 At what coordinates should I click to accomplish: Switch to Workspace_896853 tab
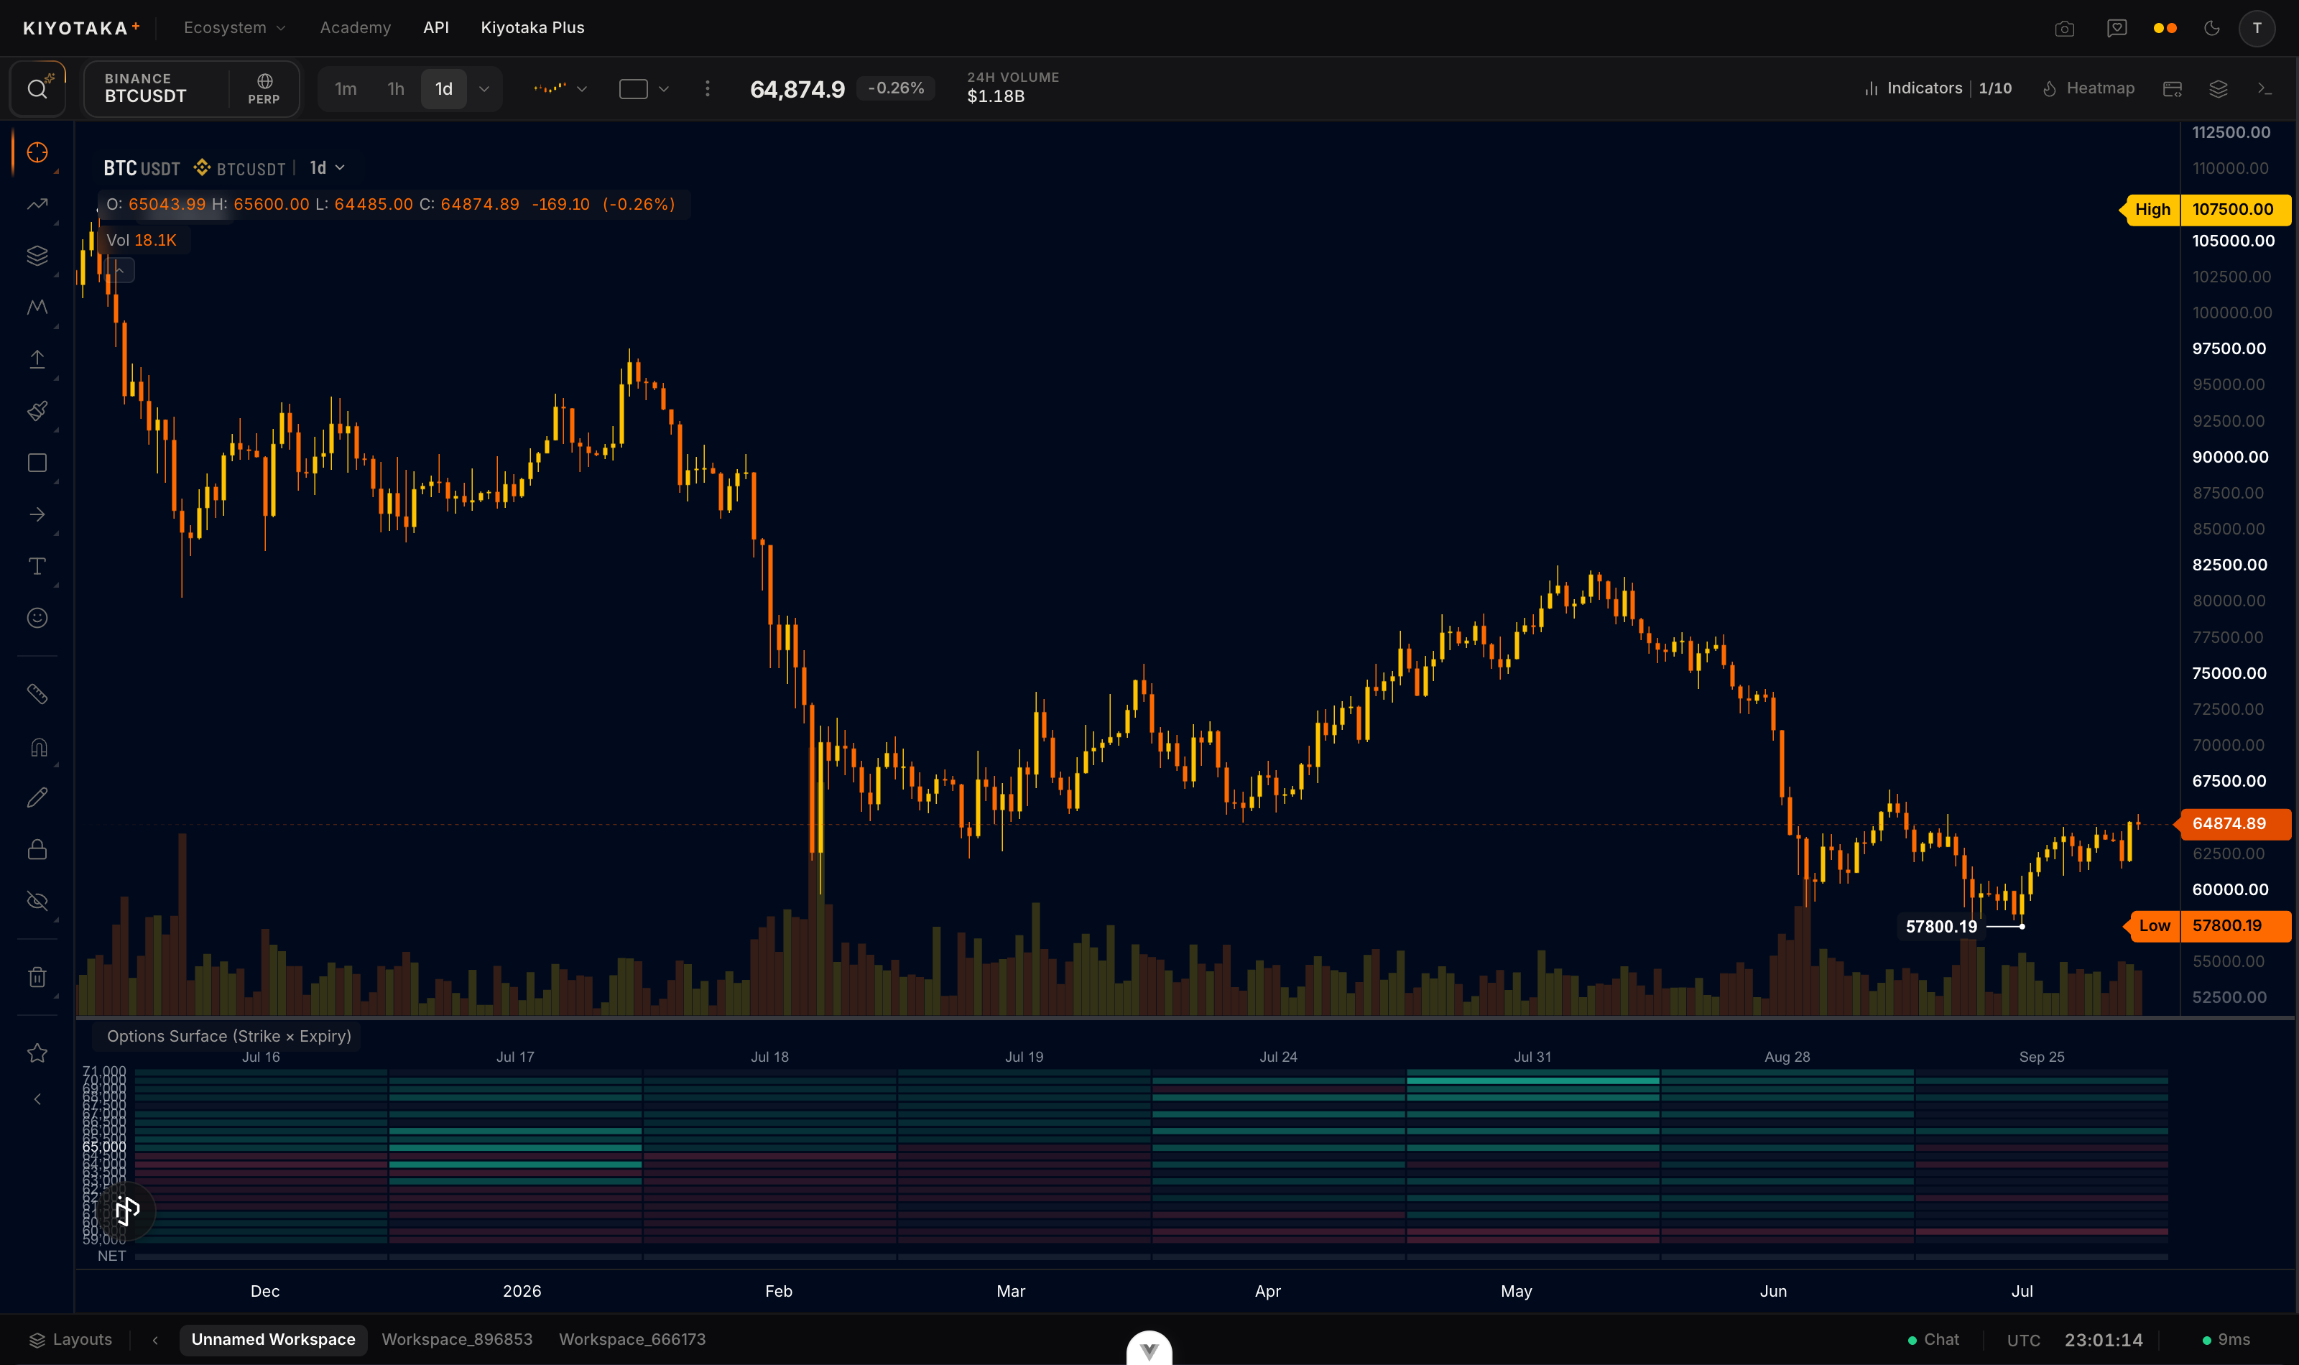(457, 1340)
